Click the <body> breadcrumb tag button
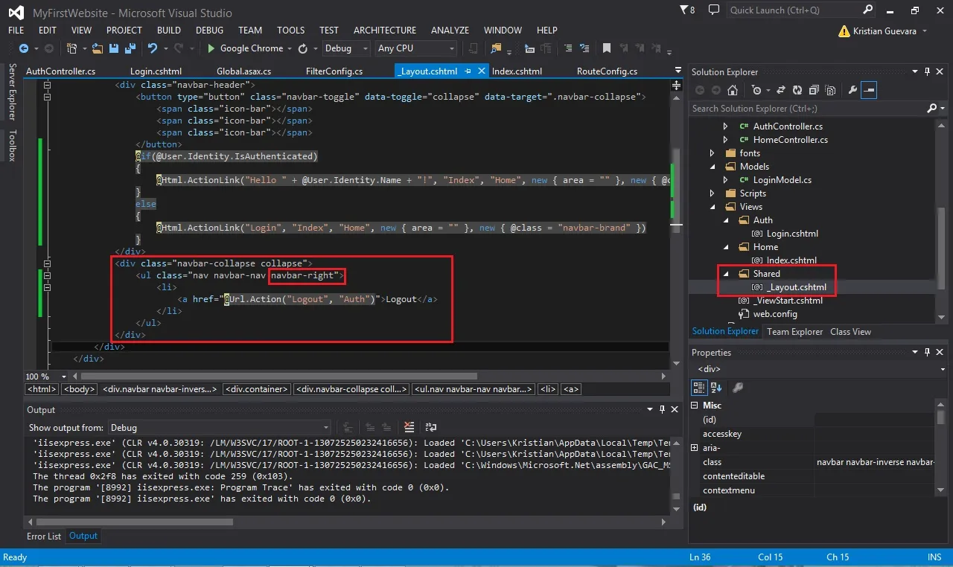The image size is (953, 567). [x=78, y=389]
